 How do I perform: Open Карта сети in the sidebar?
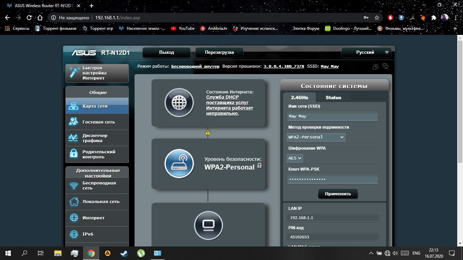97,106
